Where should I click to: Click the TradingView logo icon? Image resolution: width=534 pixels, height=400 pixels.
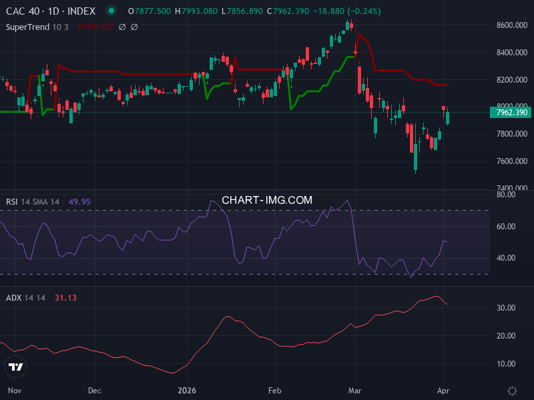pyautogui.click(x=16, y=365)
